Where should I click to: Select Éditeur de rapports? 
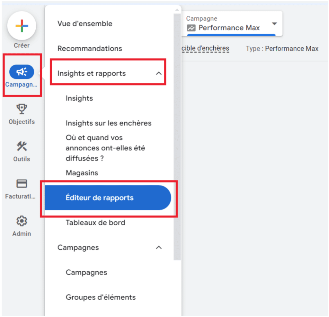(108, 198)
